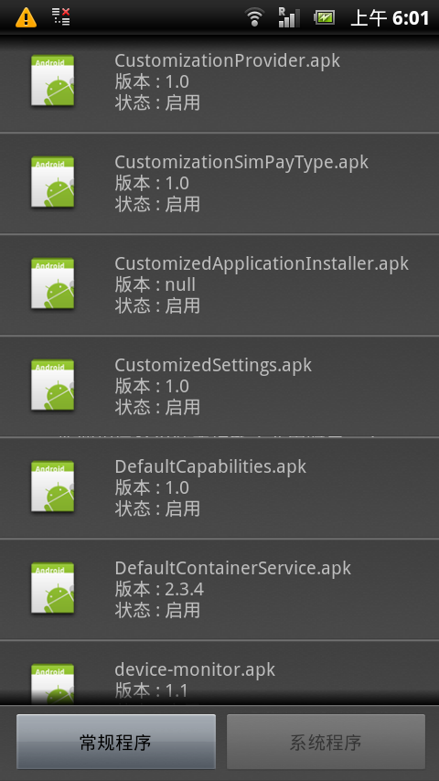Switch to the 常规程序 tab
Screen dimensions: 439x781
coord(115,743)
